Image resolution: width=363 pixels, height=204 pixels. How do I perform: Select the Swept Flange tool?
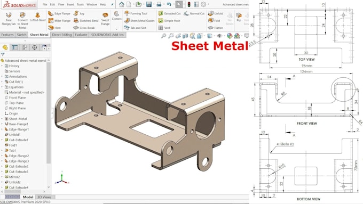[x=105, y=19]
